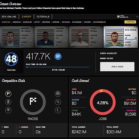Image resolution: width=139 pixels, height=139 pixels.
Task: Select the golf flag stat icon
Action: 58,110
